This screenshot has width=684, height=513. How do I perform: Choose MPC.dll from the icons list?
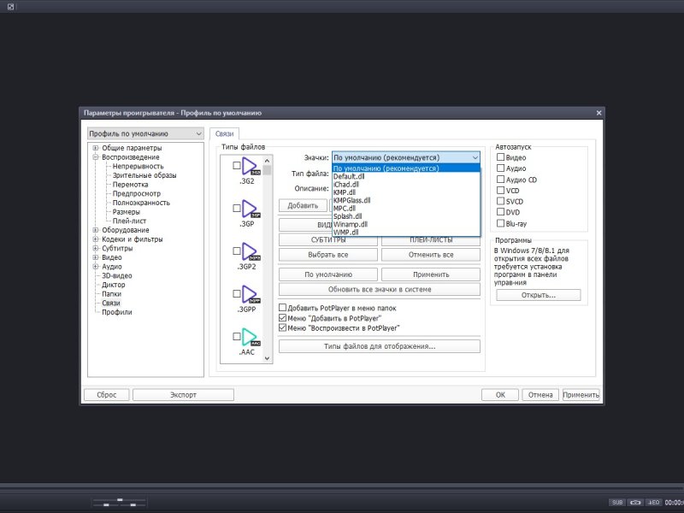(x=406, y=208)
